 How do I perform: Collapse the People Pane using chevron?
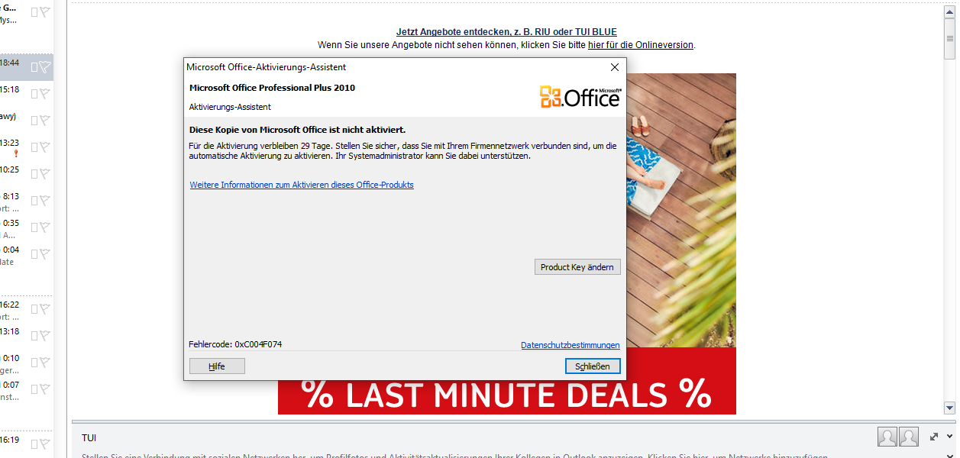[949, 437]
